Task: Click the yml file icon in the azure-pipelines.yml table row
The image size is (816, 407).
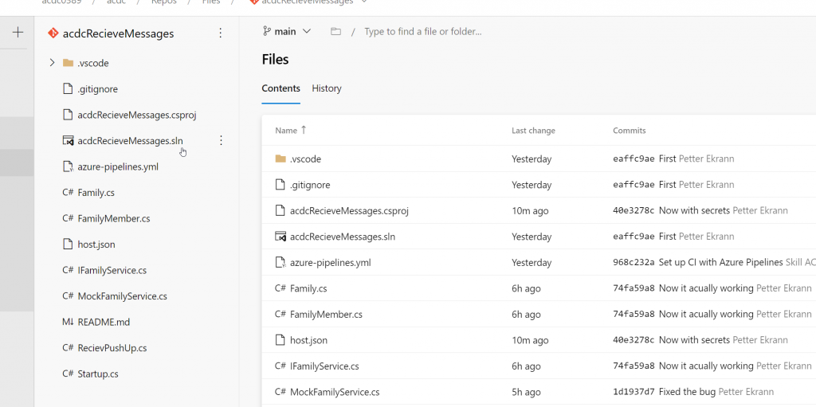Action: click(x=280, y=263)
